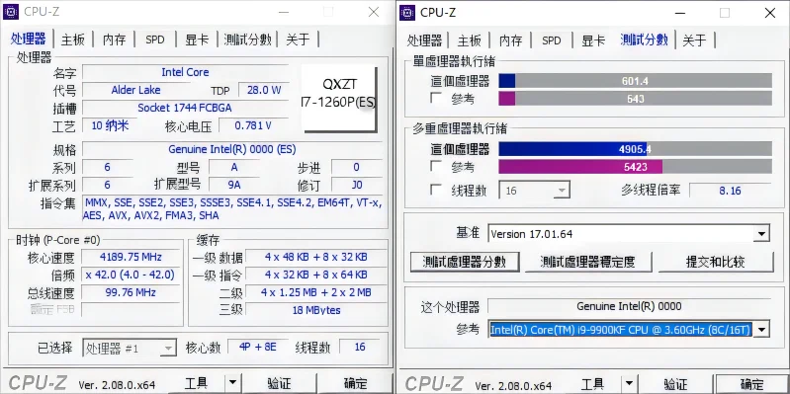Click 三级 cache value 18 MBytes

(315, 310)
